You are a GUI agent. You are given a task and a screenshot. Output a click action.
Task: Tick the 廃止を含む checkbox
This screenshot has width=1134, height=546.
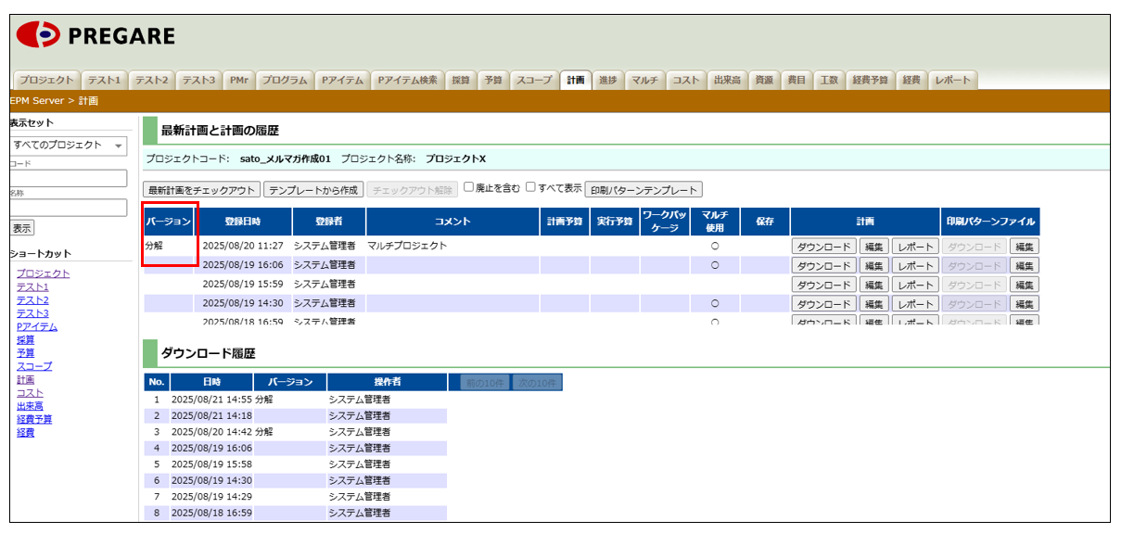469,187
